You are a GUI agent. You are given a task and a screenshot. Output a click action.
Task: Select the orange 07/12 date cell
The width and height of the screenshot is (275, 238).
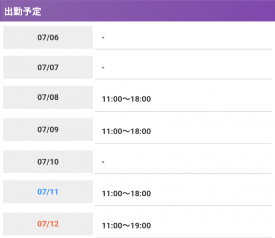point(48,224)
